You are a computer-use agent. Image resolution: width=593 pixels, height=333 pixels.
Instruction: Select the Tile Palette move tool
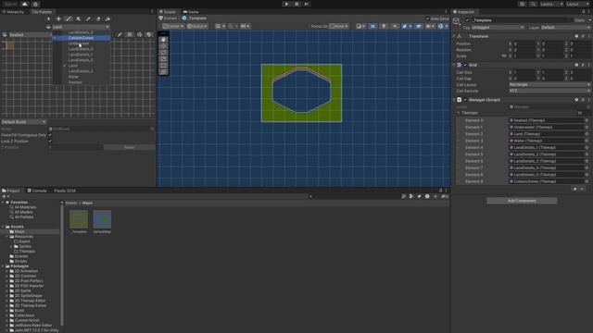coord(58,18)
